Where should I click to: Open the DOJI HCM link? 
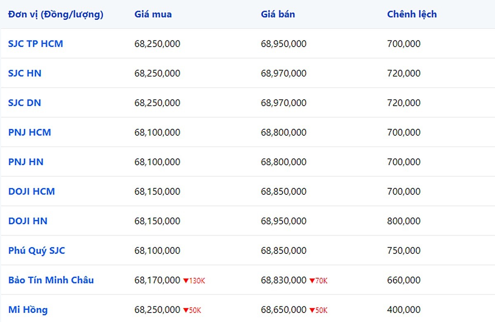coord(31,192)
